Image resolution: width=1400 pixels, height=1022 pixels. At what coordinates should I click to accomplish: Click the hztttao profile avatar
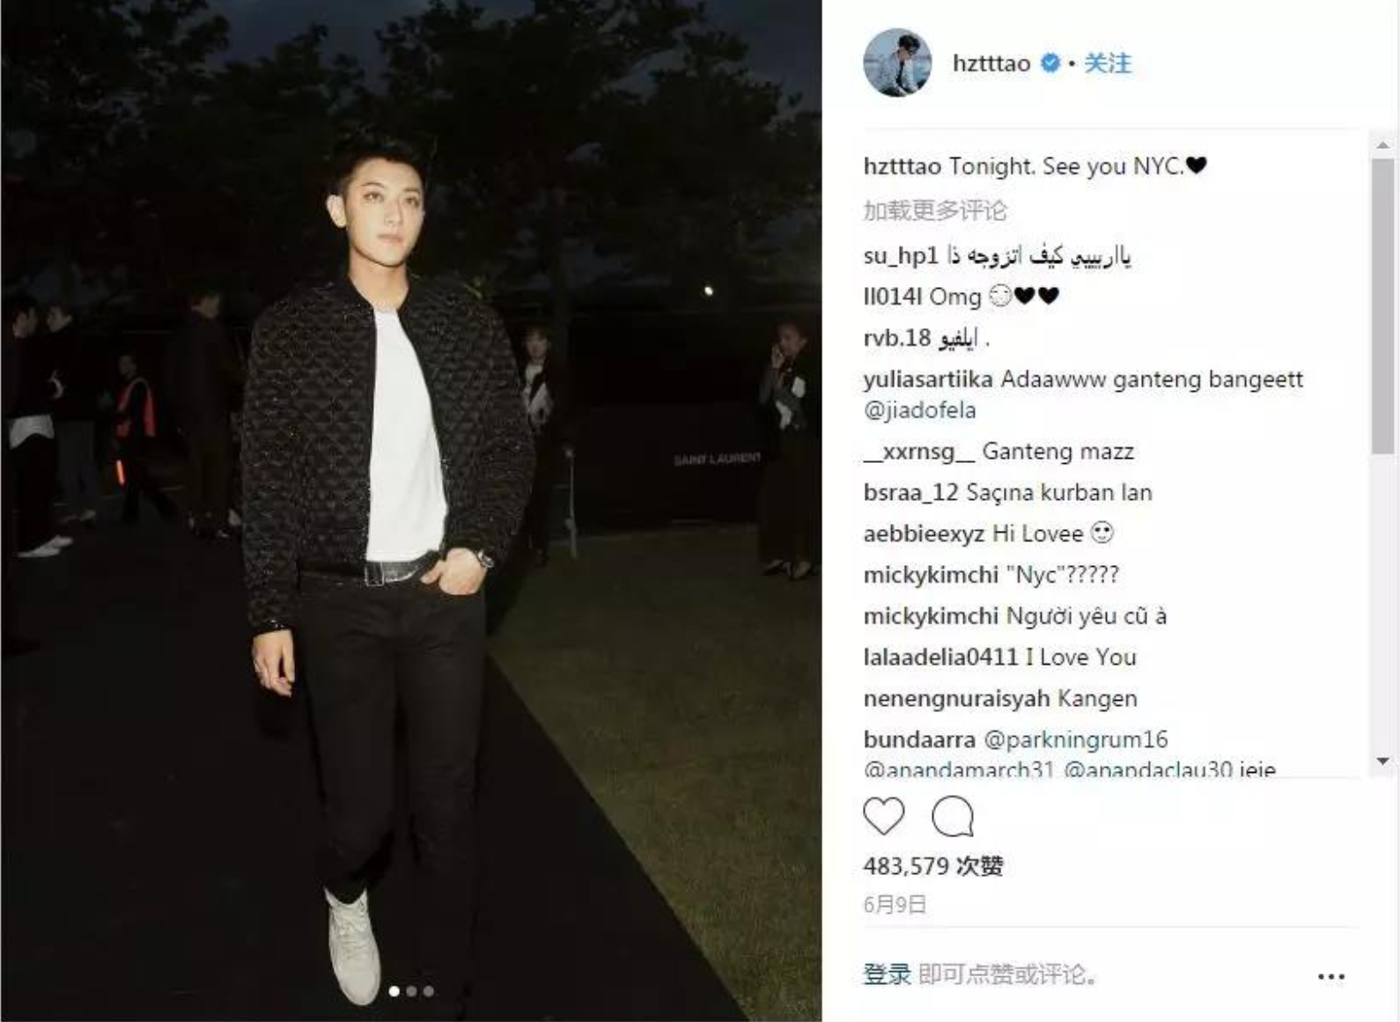(896, 62)
